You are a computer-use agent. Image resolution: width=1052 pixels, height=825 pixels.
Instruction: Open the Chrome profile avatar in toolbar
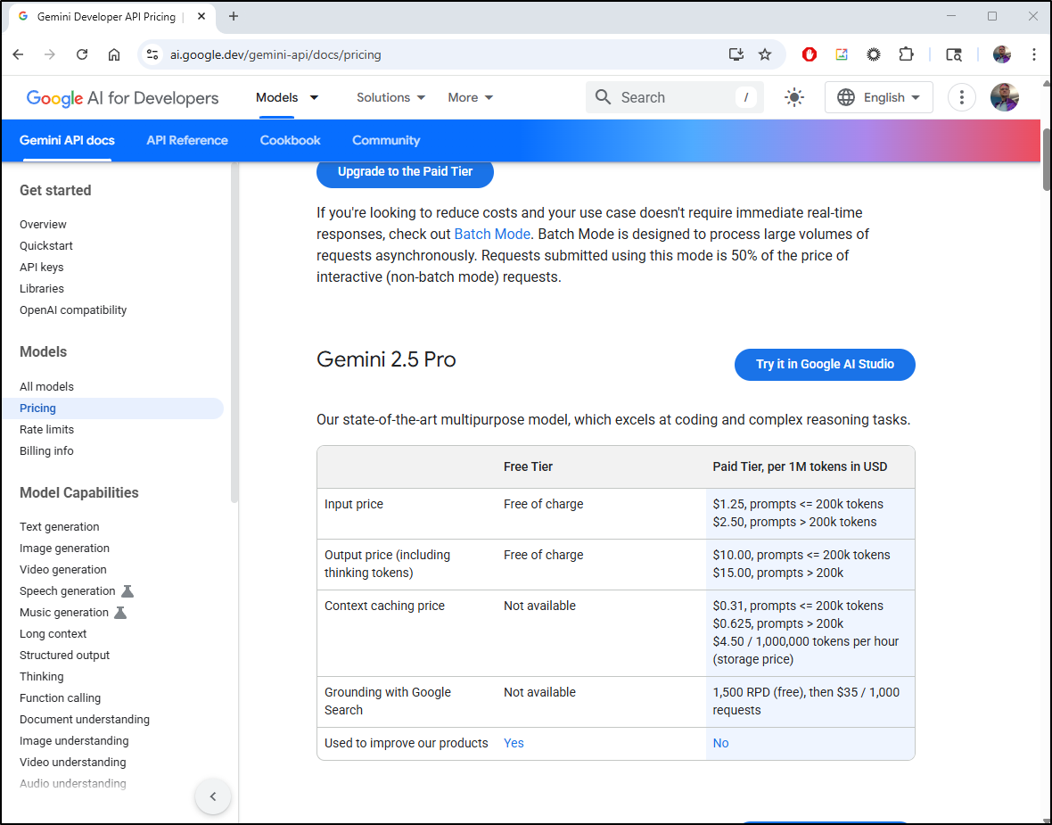coord(1002,54)
